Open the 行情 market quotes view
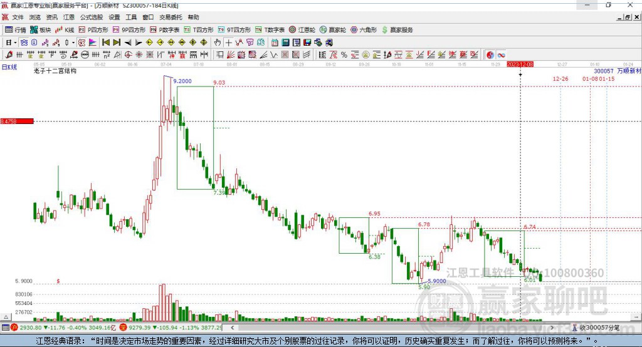Image resolution: width=642 pixels, height=347 pixels. click(x=15, y=30)
